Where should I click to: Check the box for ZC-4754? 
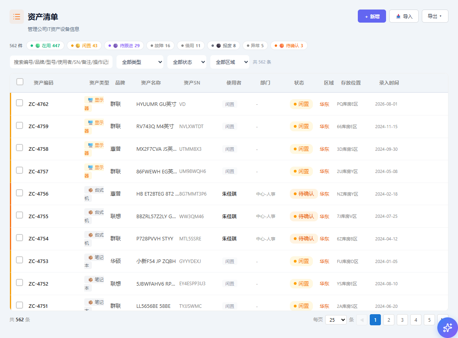[19, 238]
